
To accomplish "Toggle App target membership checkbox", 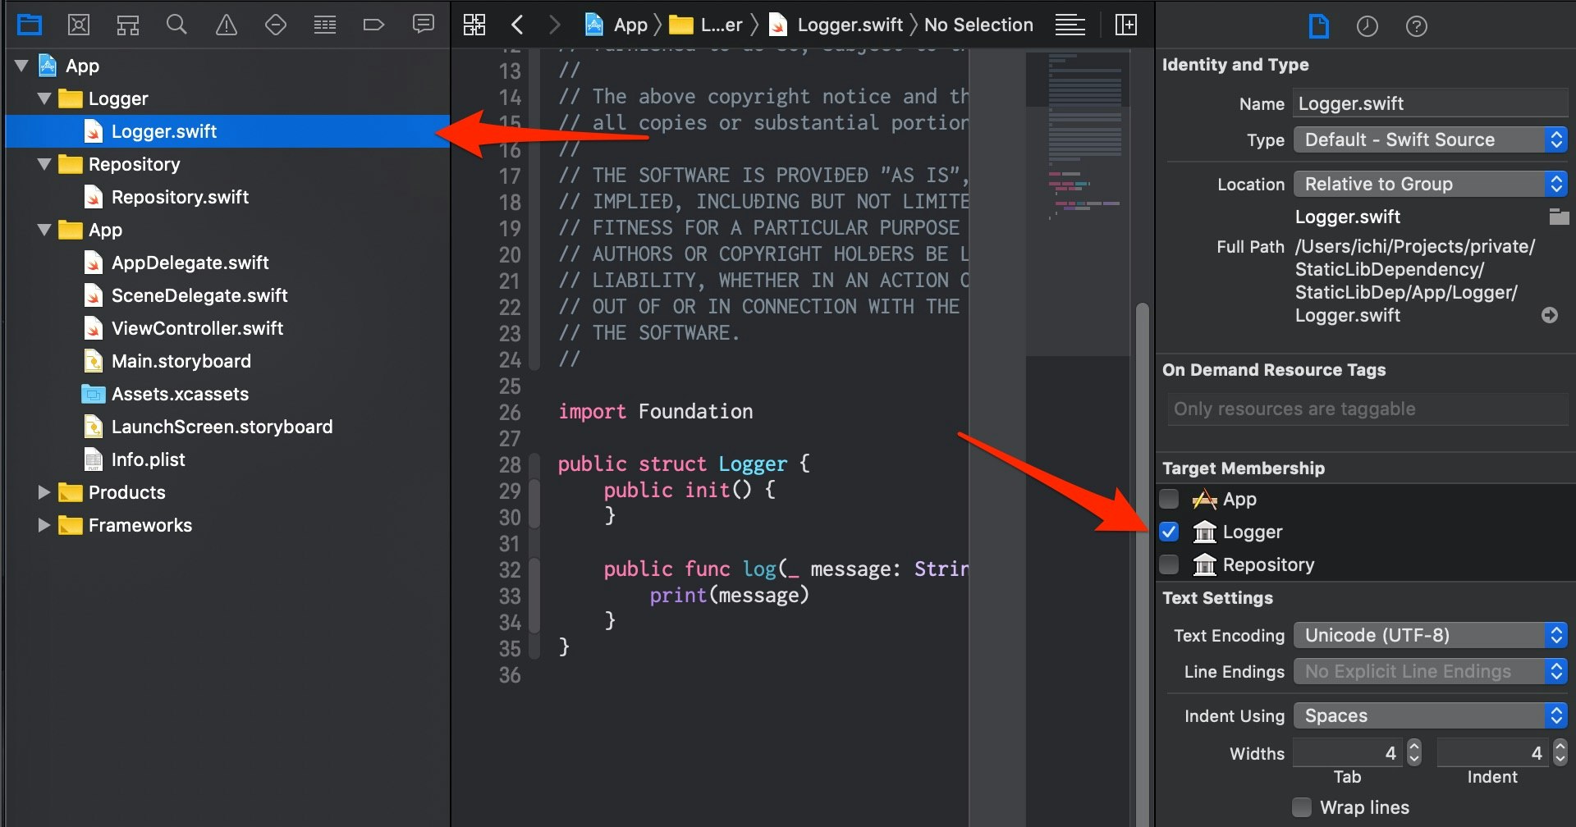I will coord(1169,499).
